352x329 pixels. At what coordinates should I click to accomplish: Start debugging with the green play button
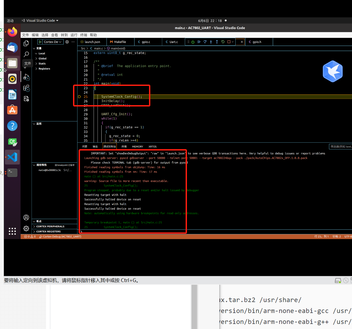40,42
